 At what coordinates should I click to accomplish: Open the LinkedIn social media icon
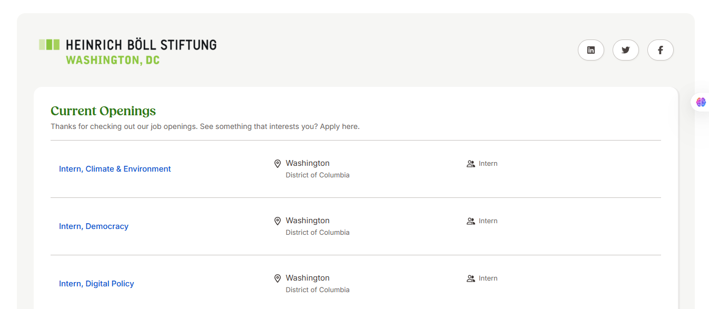pos(591,50)
